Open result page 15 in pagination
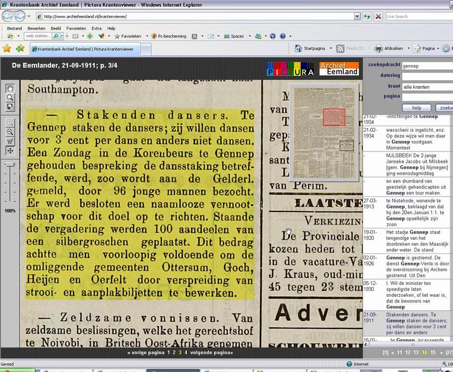The width and height of the screenshot is (453, 372). pos(433,352)
